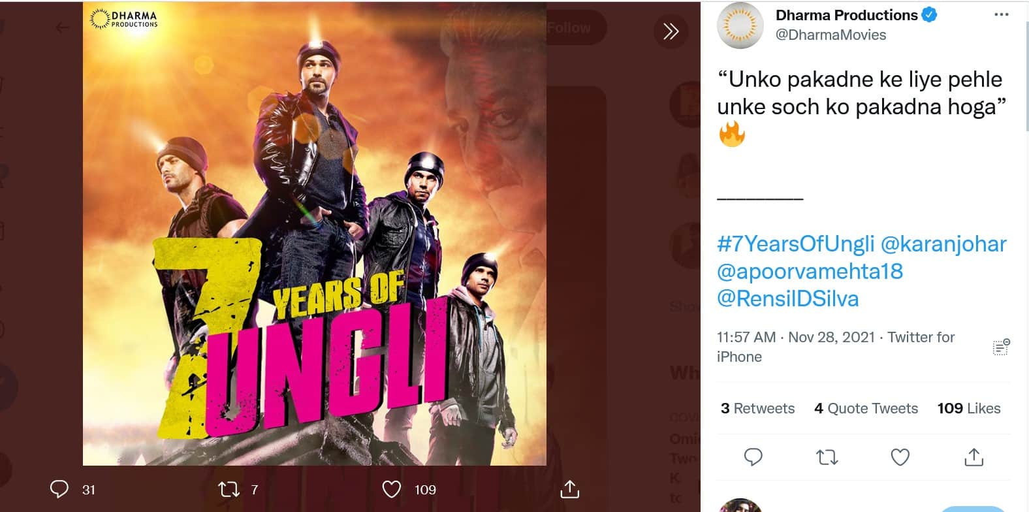
Task: View the 4 Quote Tweets list
Action: [x=866, y=408]
